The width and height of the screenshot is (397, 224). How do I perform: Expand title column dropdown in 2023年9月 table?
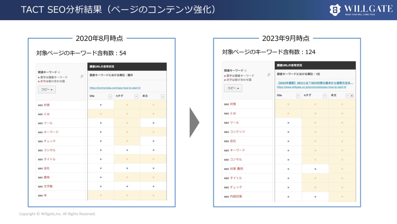point(298,96)
